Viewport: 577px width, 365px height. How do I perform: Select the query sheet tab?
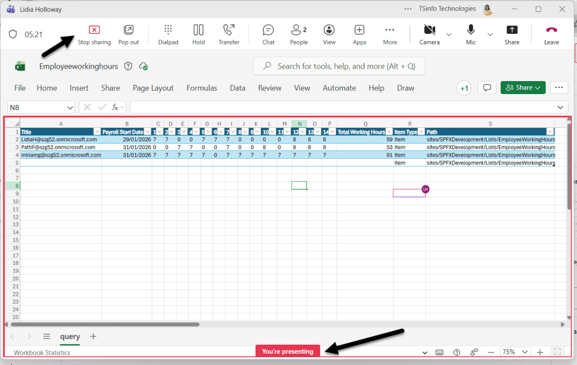(69, 337)
